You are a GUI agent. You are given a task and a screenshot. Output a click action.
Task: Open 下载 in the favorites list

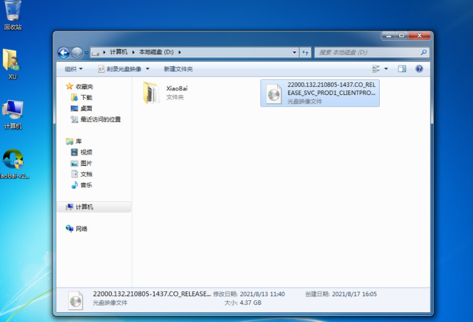(x=86, y=97)
